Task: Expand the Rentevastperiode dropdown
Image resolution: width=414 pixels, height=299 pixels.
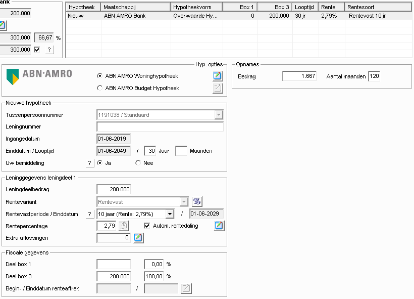Action: (x=170, y=214)
